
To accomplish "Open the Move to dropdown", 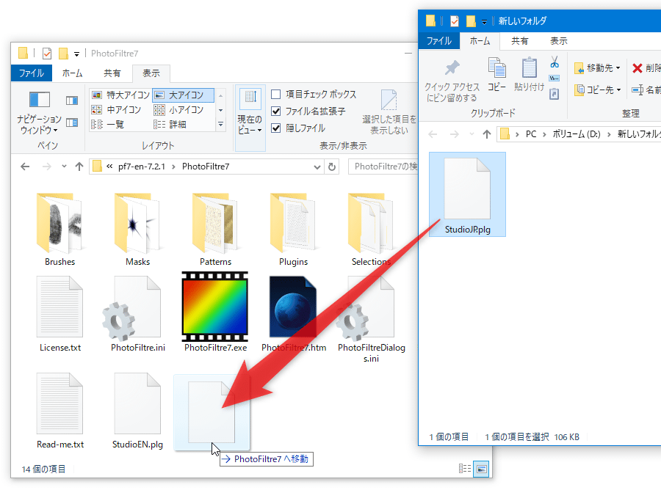I will (597, 67).
